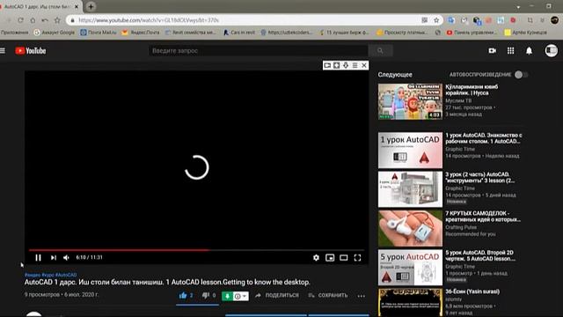Click the search magnifier button
563x317 pixels.
coord(380,51)
